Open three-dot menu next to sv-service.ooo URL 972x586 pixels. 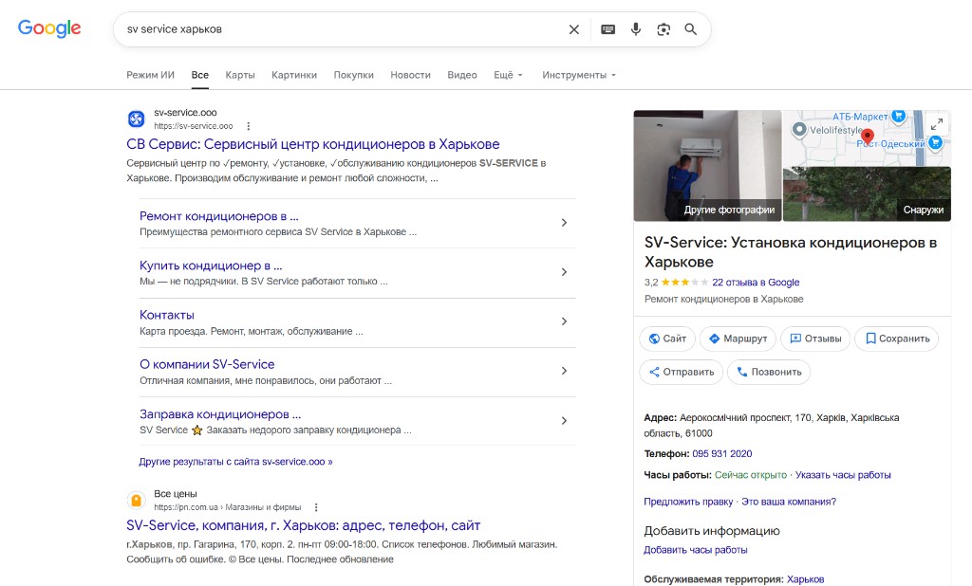tap(248, 126)
